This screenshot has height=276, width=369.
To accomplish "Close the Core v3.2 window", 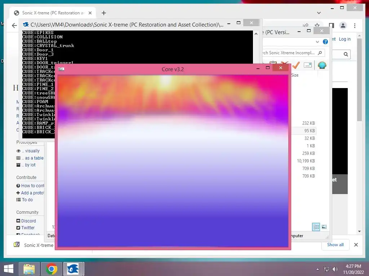I will (x=280, y=68).
